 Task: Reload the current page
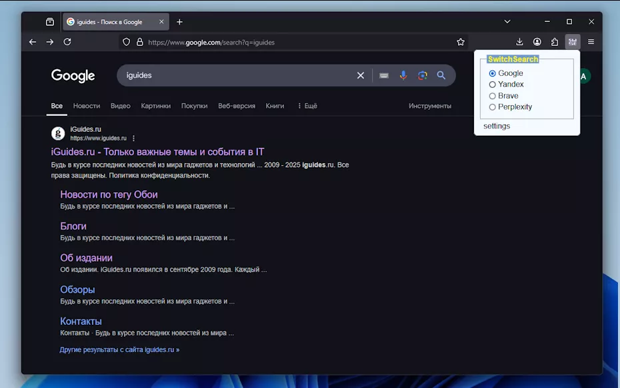67,42
